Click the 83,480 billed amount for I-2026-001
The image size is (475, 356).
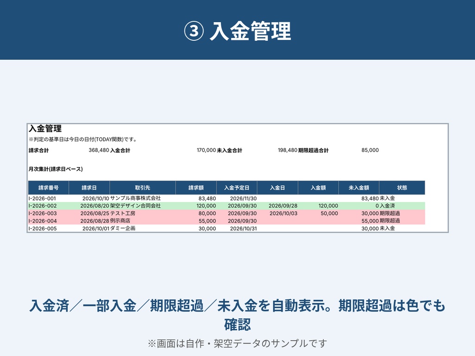(x=207, y=198)
